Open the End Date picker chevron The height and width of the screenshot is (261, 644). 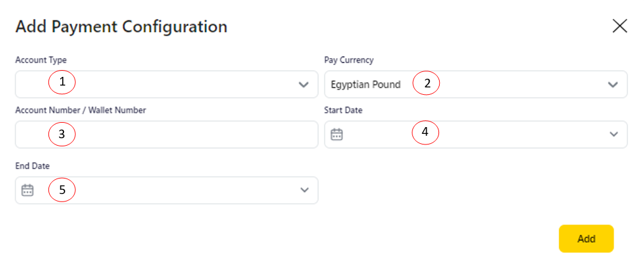point(304,190)
